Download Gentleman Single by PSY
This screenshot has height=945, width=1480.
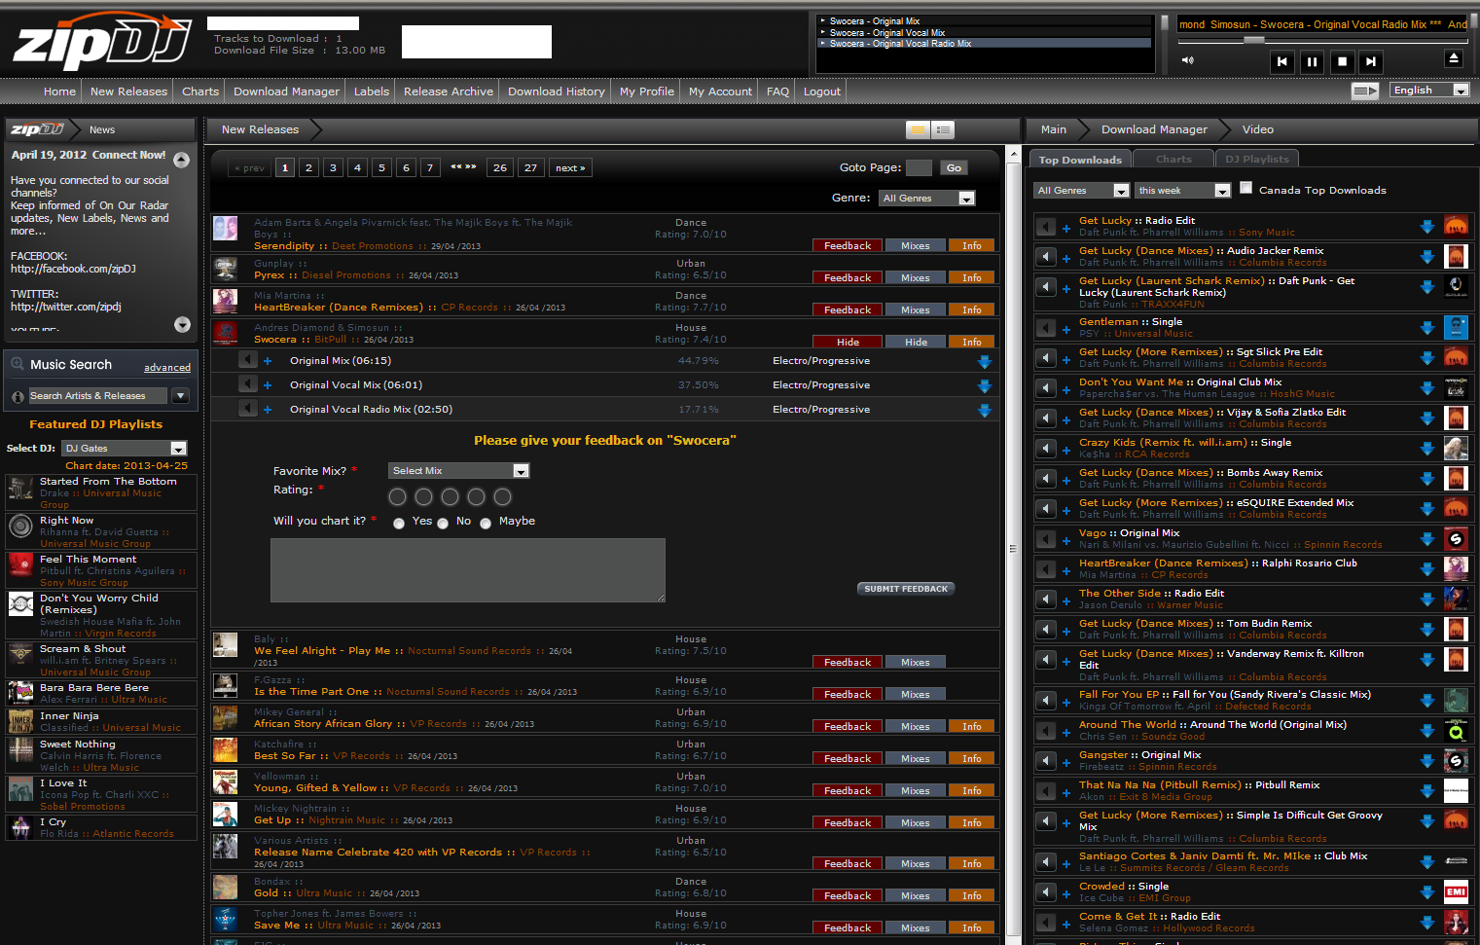point(1426,328)
